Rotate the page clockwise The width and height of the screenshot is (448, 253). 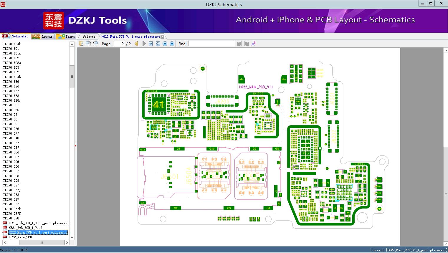point(88,43)
